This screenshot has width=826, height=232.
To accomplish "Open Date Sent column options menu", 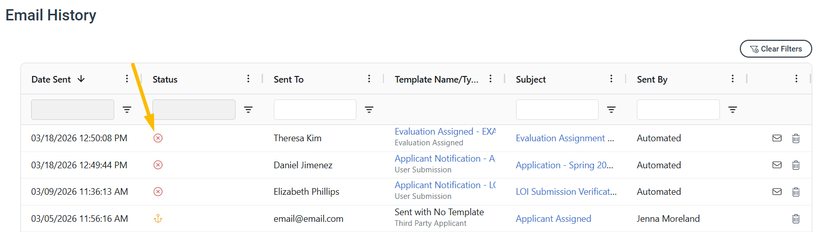I will click(127, 79).
